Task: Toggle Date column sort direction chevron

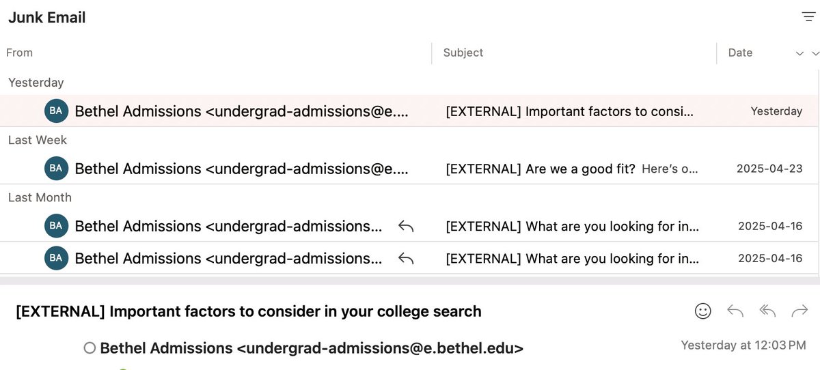Action: 799,53
